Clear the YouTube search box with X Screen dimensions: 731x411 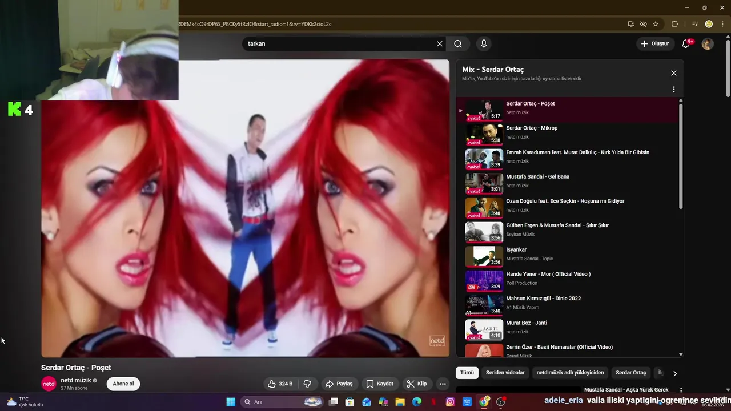[440, 43]
